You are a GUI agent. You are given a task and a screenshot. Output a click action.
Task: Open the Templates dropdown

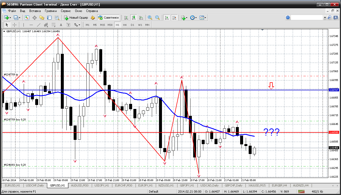[x=203, y=18]
